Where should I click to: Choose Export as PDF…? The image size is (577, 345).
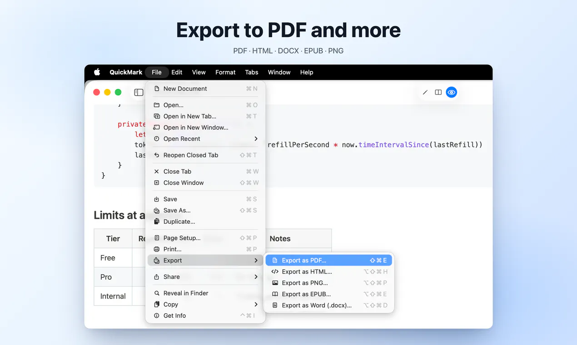click(x=328, y=261)
